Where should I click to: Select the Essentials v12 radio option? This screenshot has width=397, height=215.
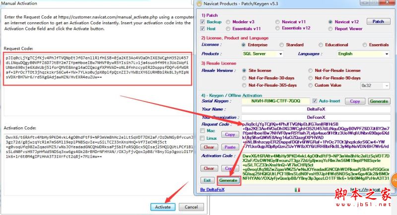(x=277, y=28)
